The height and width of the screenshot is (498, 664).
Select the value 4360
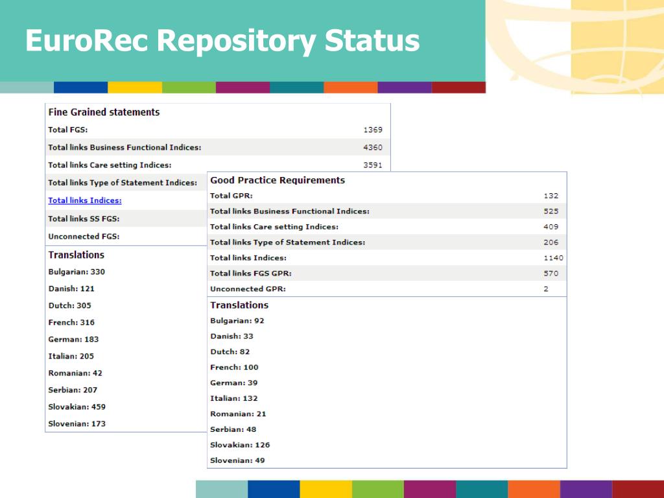[x=373, y=147]
